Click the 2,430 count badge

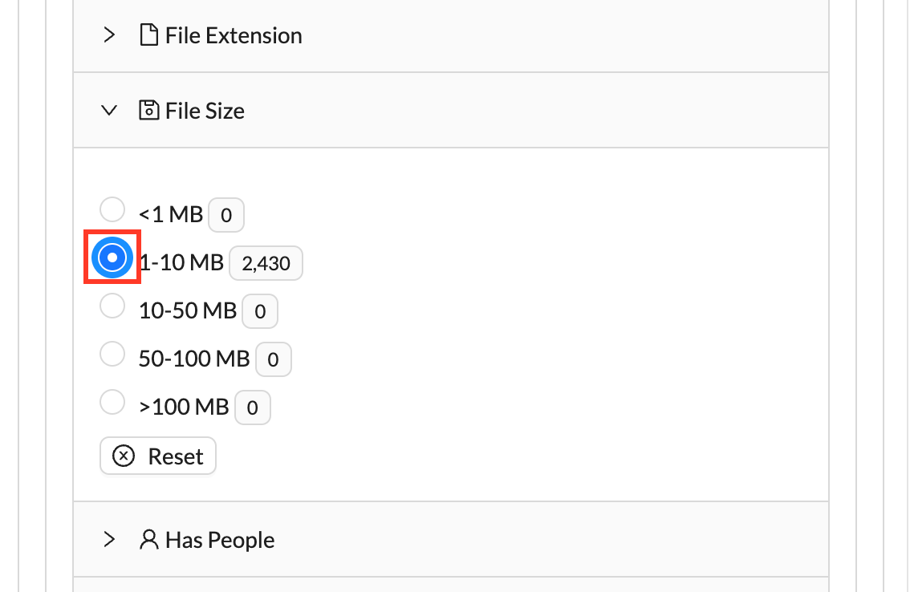(x=266, y=263)
